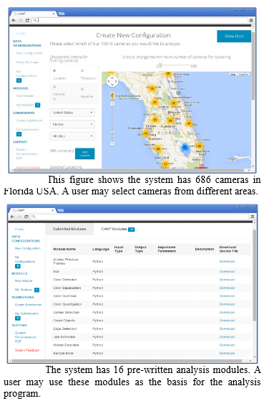Click the blue camera cluster marker on map

click(x=185, y=147)
